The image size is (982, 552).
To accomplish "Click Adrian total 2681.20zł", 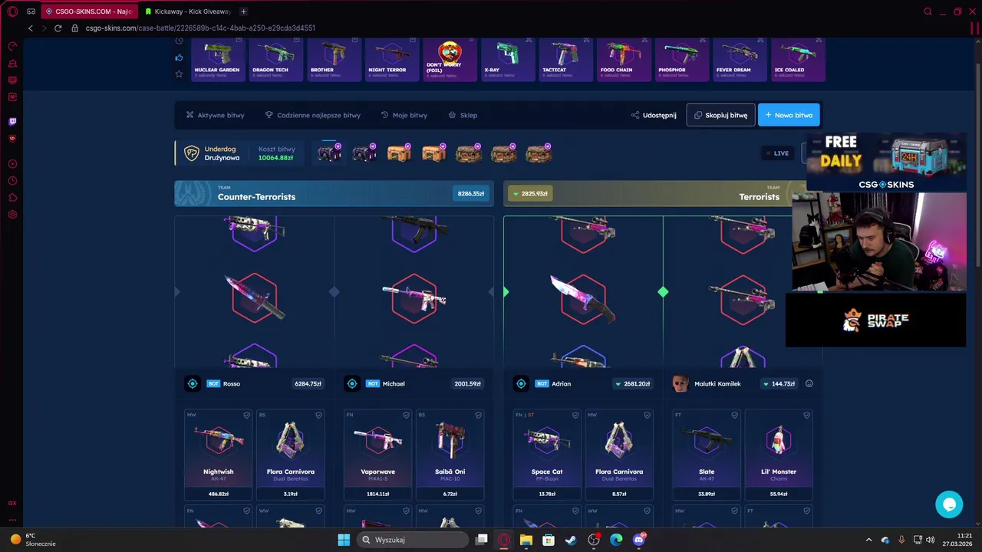I will (x=632, y=383).
